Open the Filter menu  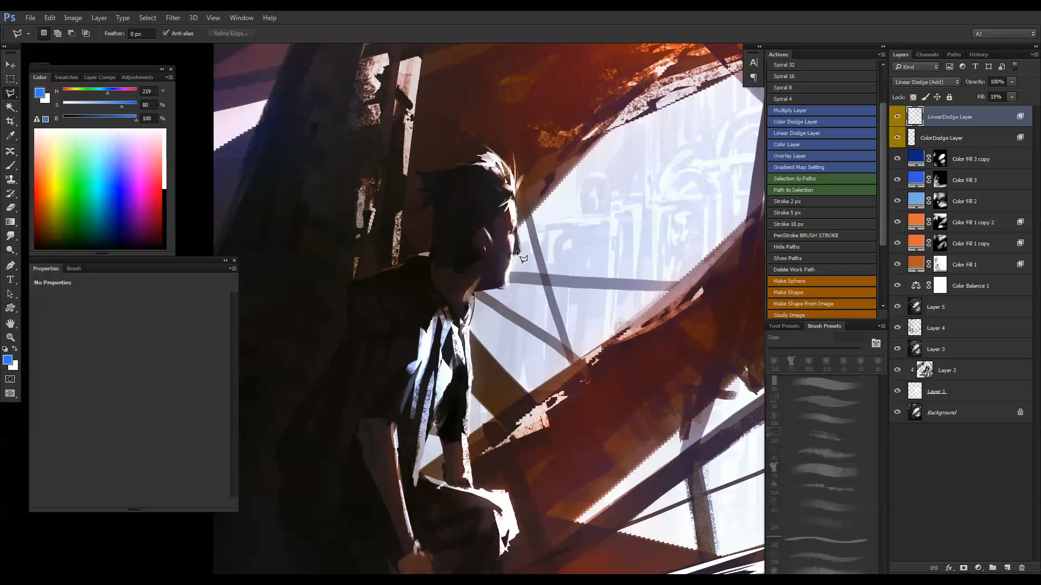[172, 18]
